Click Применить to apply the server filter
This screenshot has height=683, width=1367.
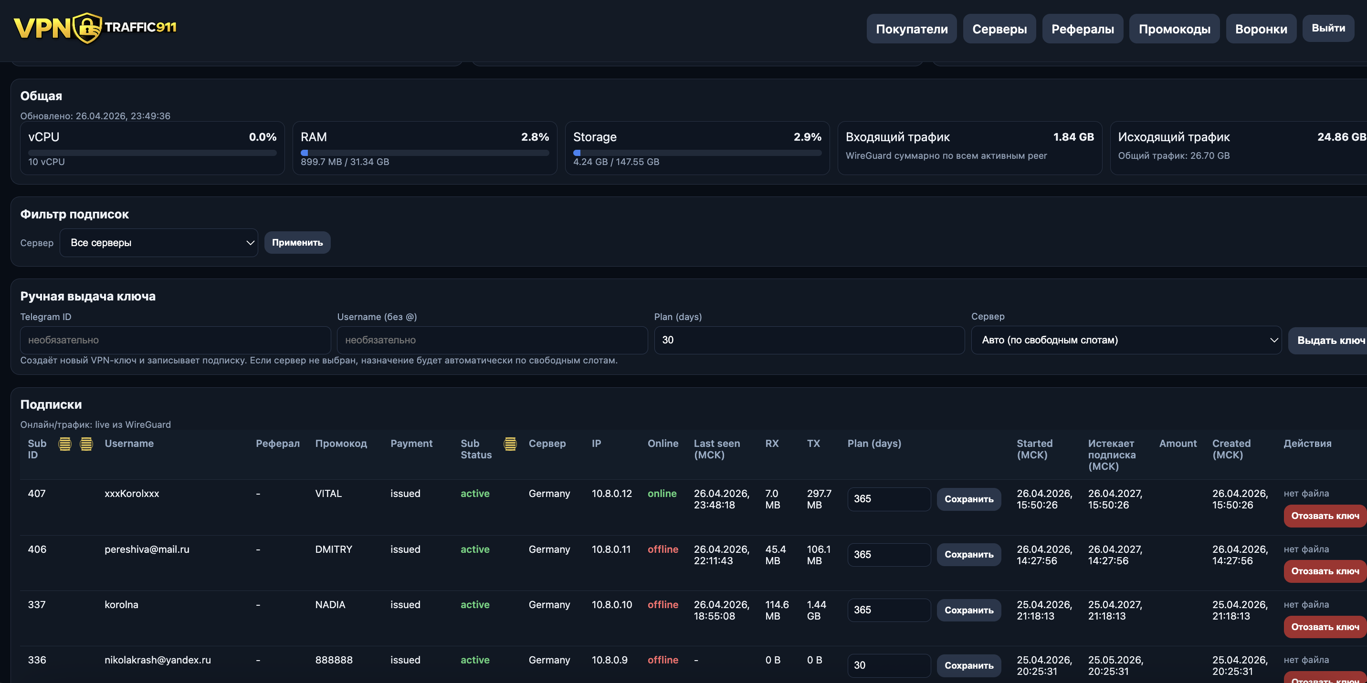[x=297, y=243]
